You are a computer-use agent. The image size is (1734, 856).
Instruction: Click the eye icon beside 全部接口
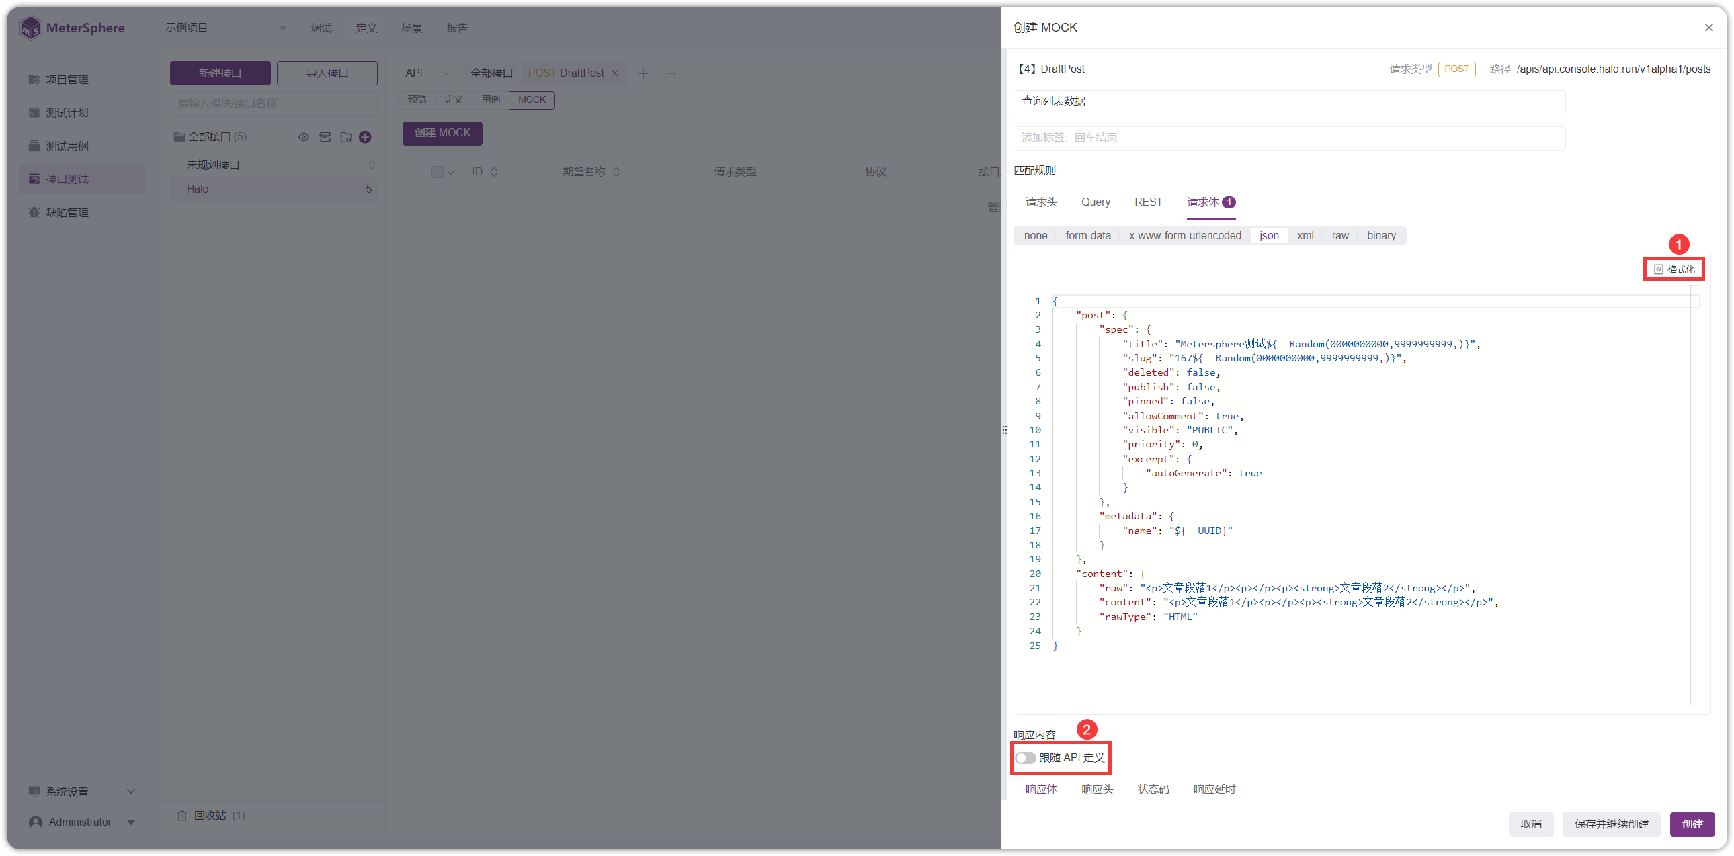coord(304,137)
